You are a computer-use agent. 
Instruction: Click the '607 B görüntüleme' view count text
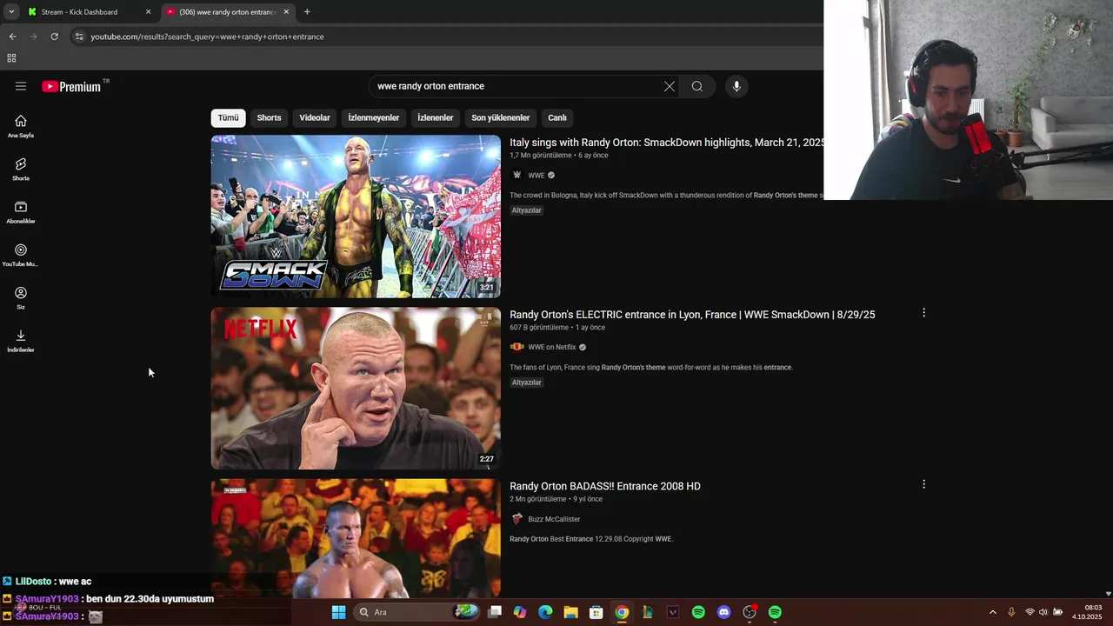539,327
